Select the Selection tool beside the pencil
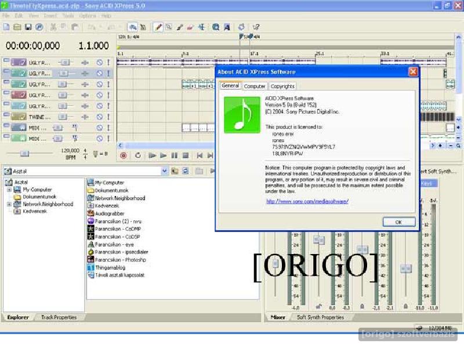The height and width of the screenshot is (348, 464). click(x=169, y=27)
